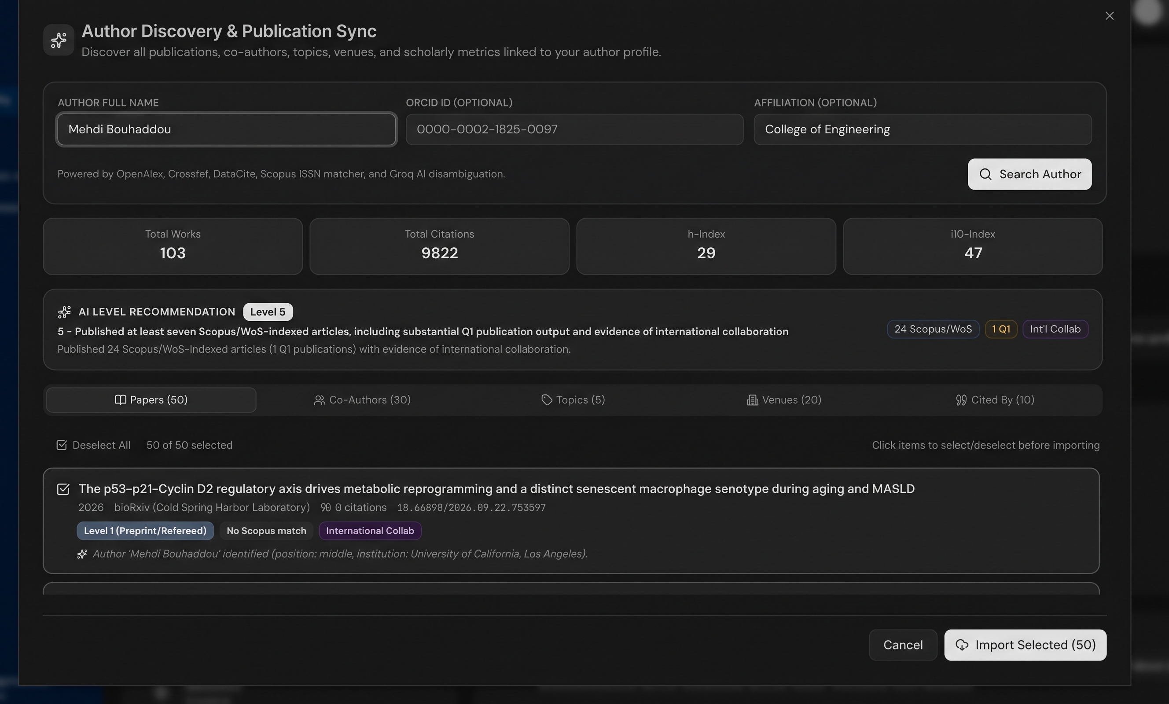Click the book icon on Papers tab

click(121, 400)
